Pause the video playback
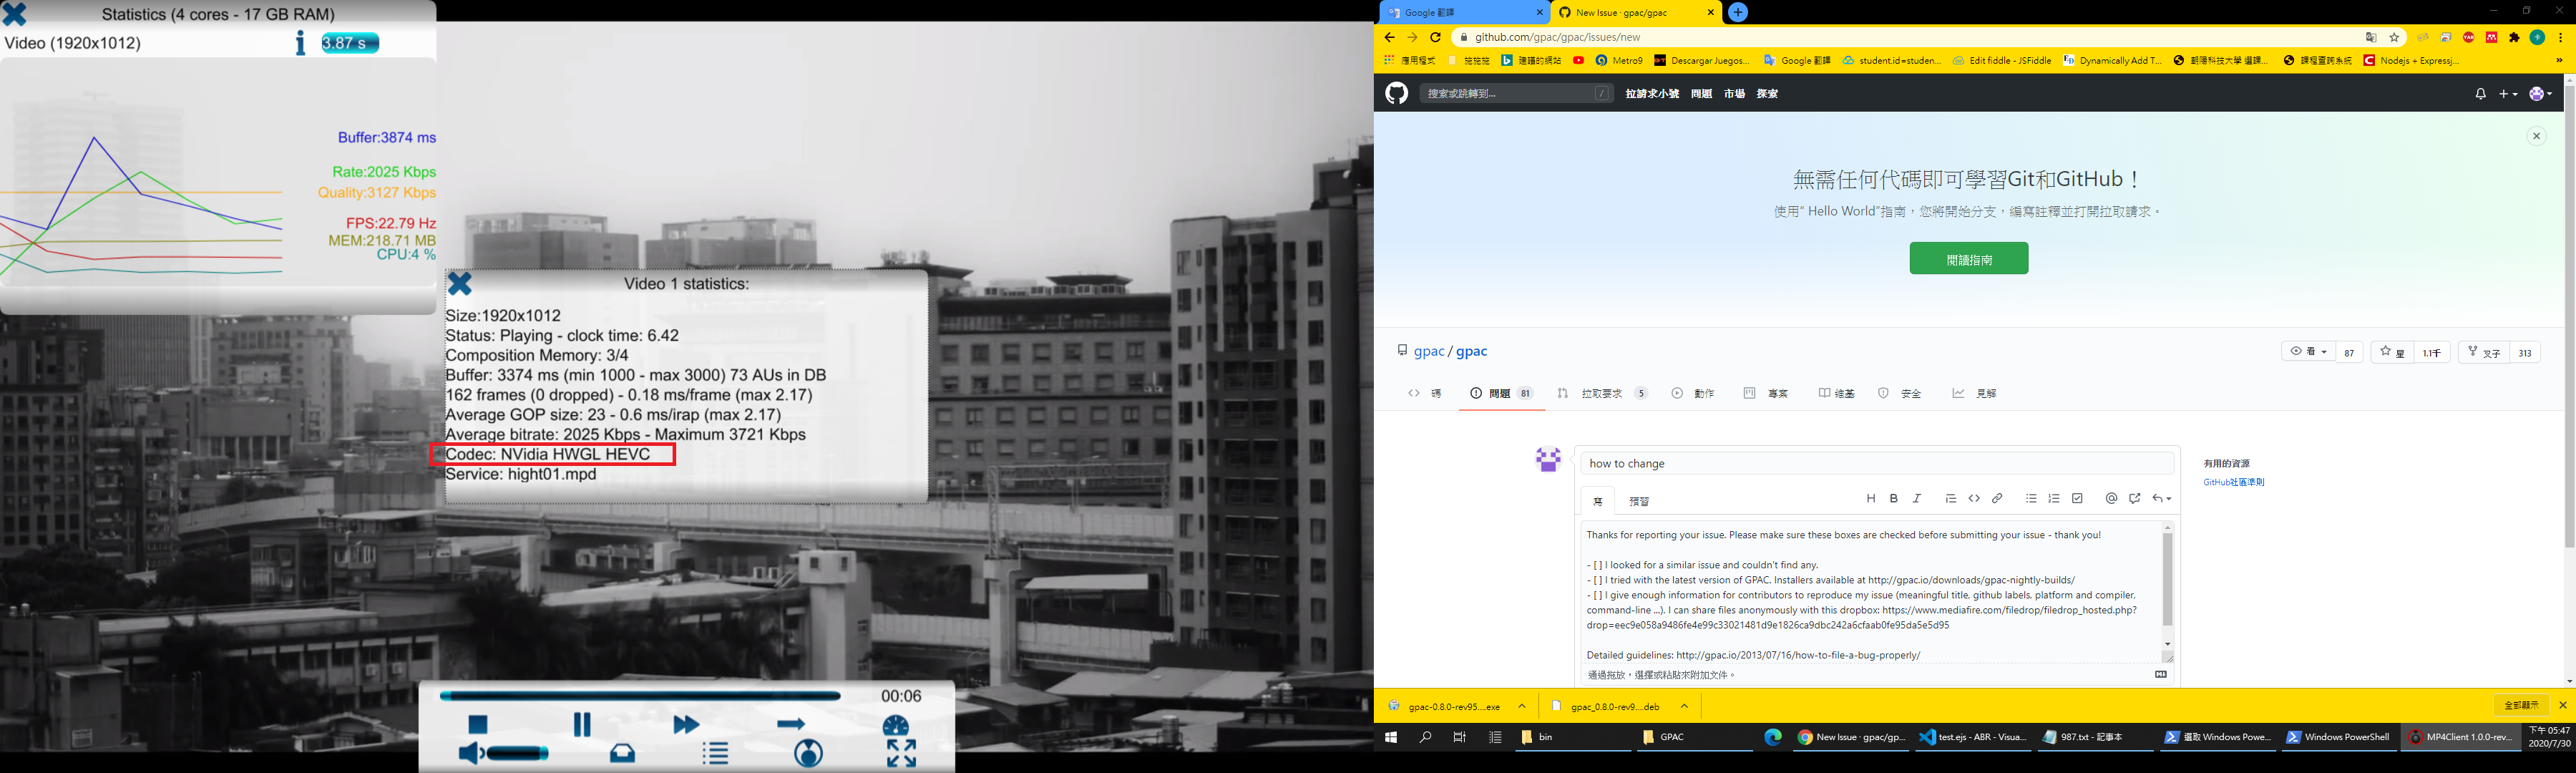This screenshot has height=773, width=2576. coord(582,724)
